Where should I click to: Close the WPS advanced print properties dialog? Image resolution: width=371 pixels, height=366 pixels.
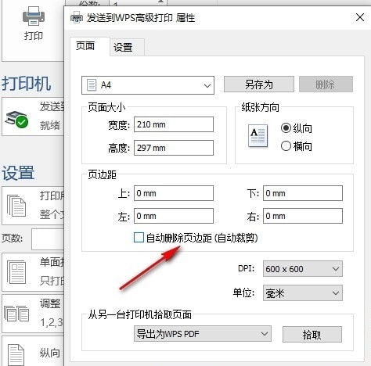pos(360,17)
